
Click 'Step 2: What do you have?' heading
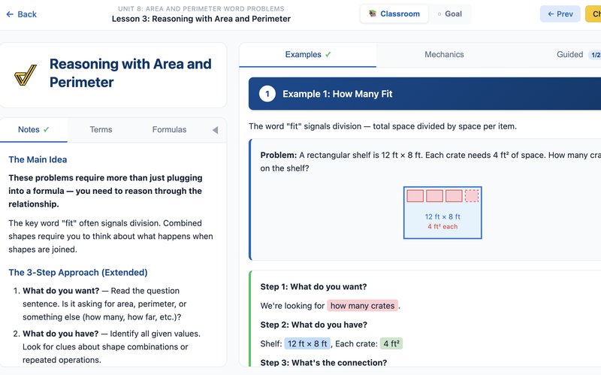(x=313, y=325)
